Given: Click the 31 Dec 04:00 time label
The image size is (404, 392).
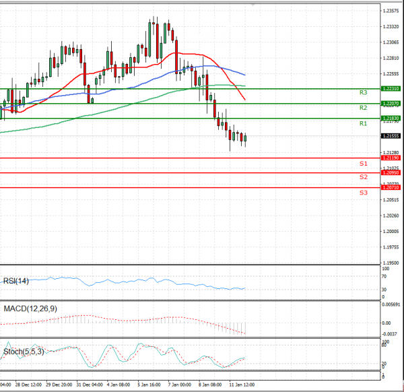Looking at the screenshot, I should pyautogui.click(x=90, y=385).
